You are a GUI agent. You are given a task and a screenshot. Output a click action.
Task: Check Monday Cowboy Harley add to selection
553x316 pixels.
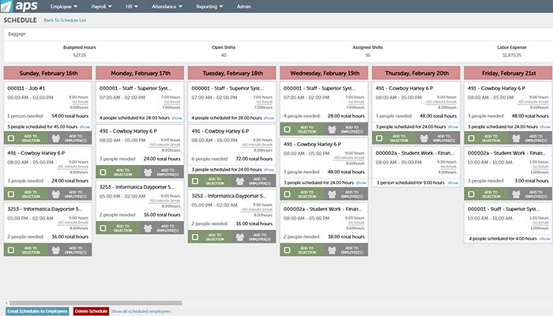pos(103,172)
